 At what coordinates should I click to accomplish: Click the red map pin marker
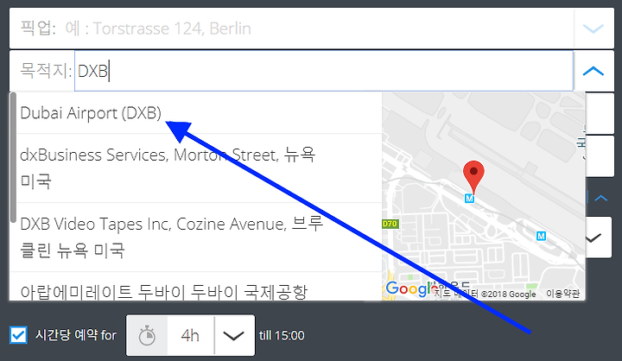pyautogui.click(x=473, y=176)
